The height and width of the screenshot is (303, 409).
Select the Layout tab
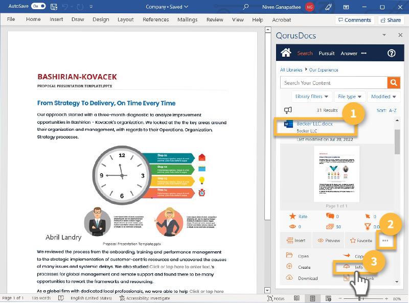125,19
